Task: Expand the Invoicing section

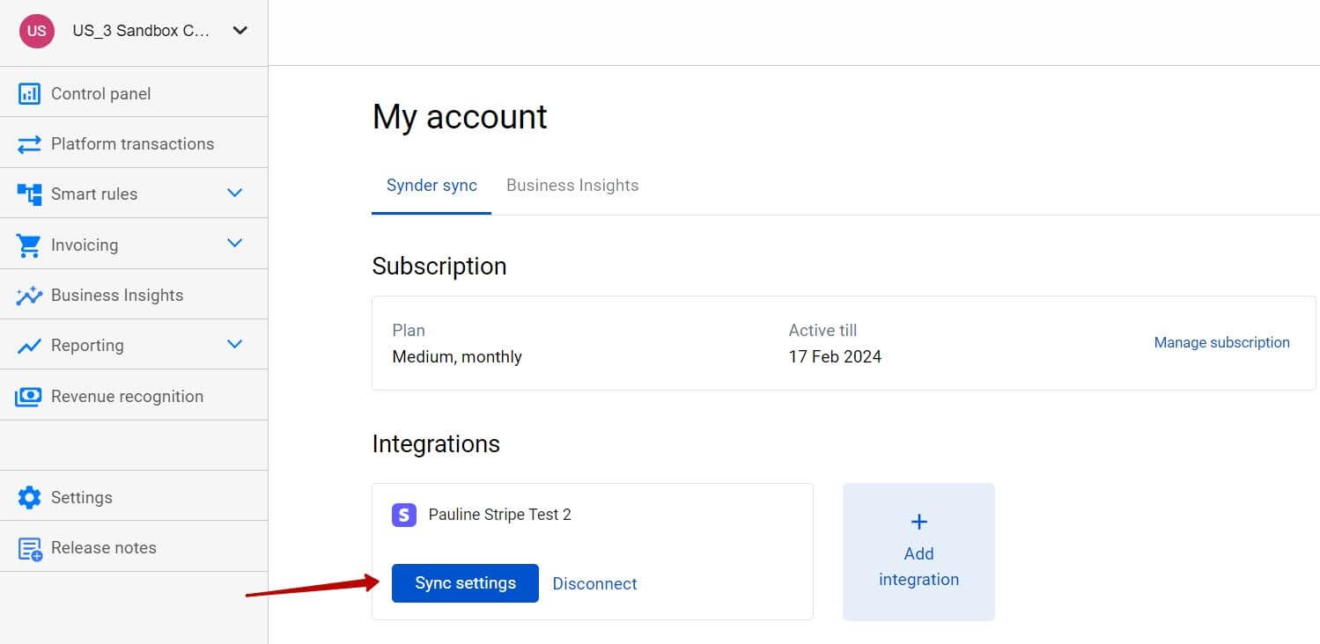Action: pyautogui.click(x=235, y=244)
